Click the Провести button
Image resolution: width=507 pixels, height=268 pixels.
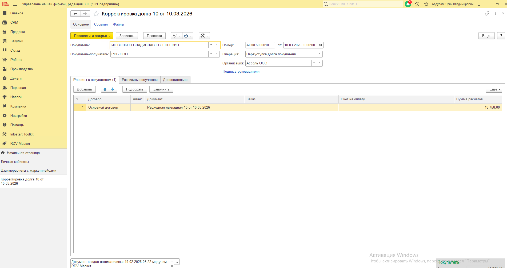[154, 36]
